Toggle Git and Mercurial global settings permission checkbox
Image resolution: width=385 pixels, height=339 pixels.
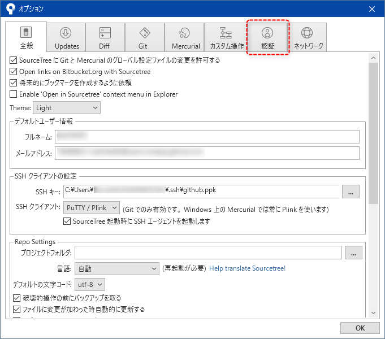13,60
